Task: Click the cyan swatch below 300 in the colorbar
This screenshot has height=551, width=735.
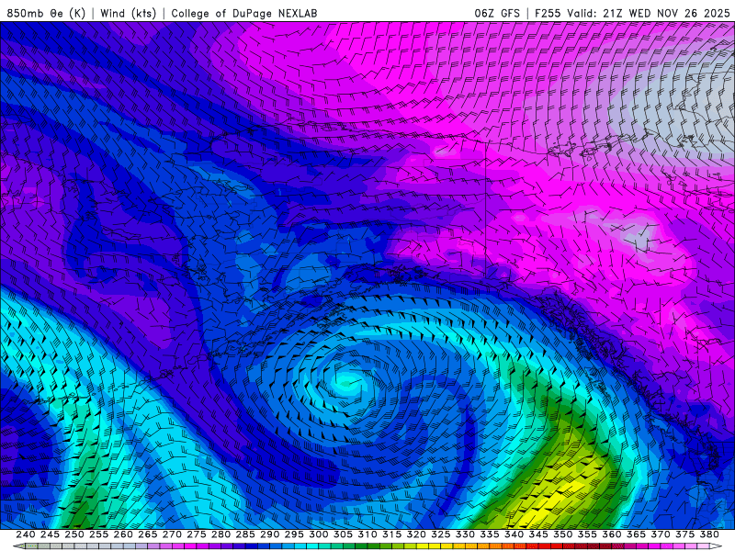Action: pyautogui.click(x=312, y=545)
